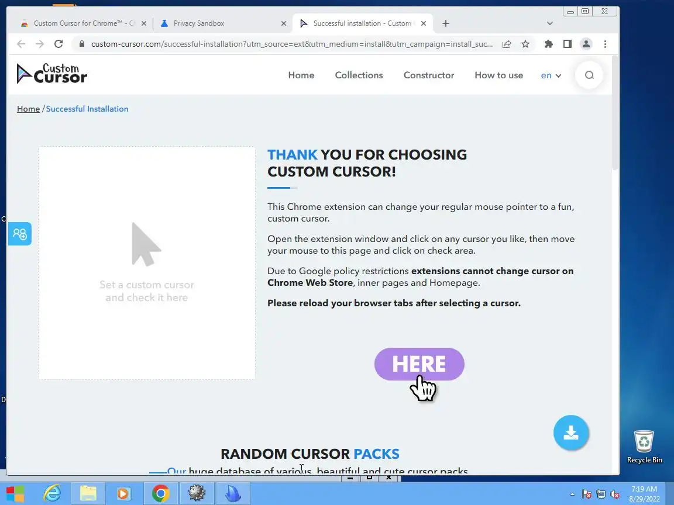
Task: Open a new tab with plus button
Action: [x=446, y=23]
